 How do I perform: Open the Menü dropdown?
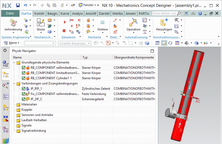12,43
